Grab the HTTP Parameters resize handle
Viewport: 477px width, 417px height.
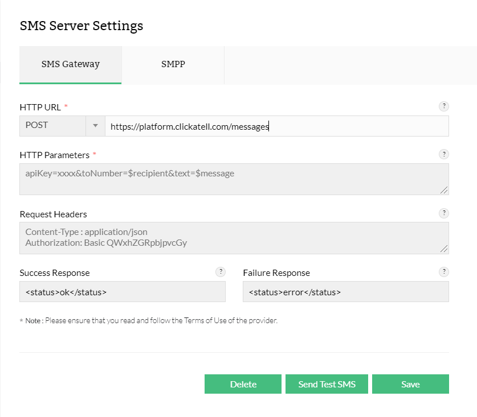pos(443,190)
